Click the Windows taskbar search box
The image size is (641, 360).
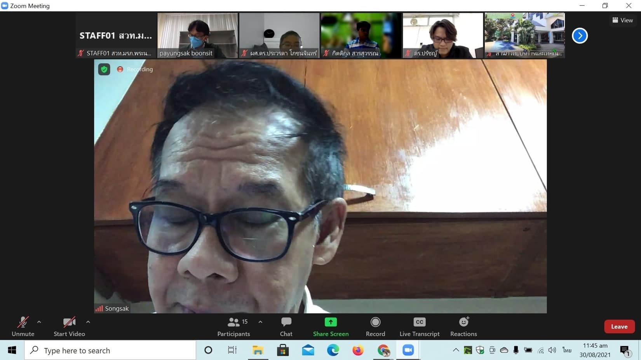(111, 351)
